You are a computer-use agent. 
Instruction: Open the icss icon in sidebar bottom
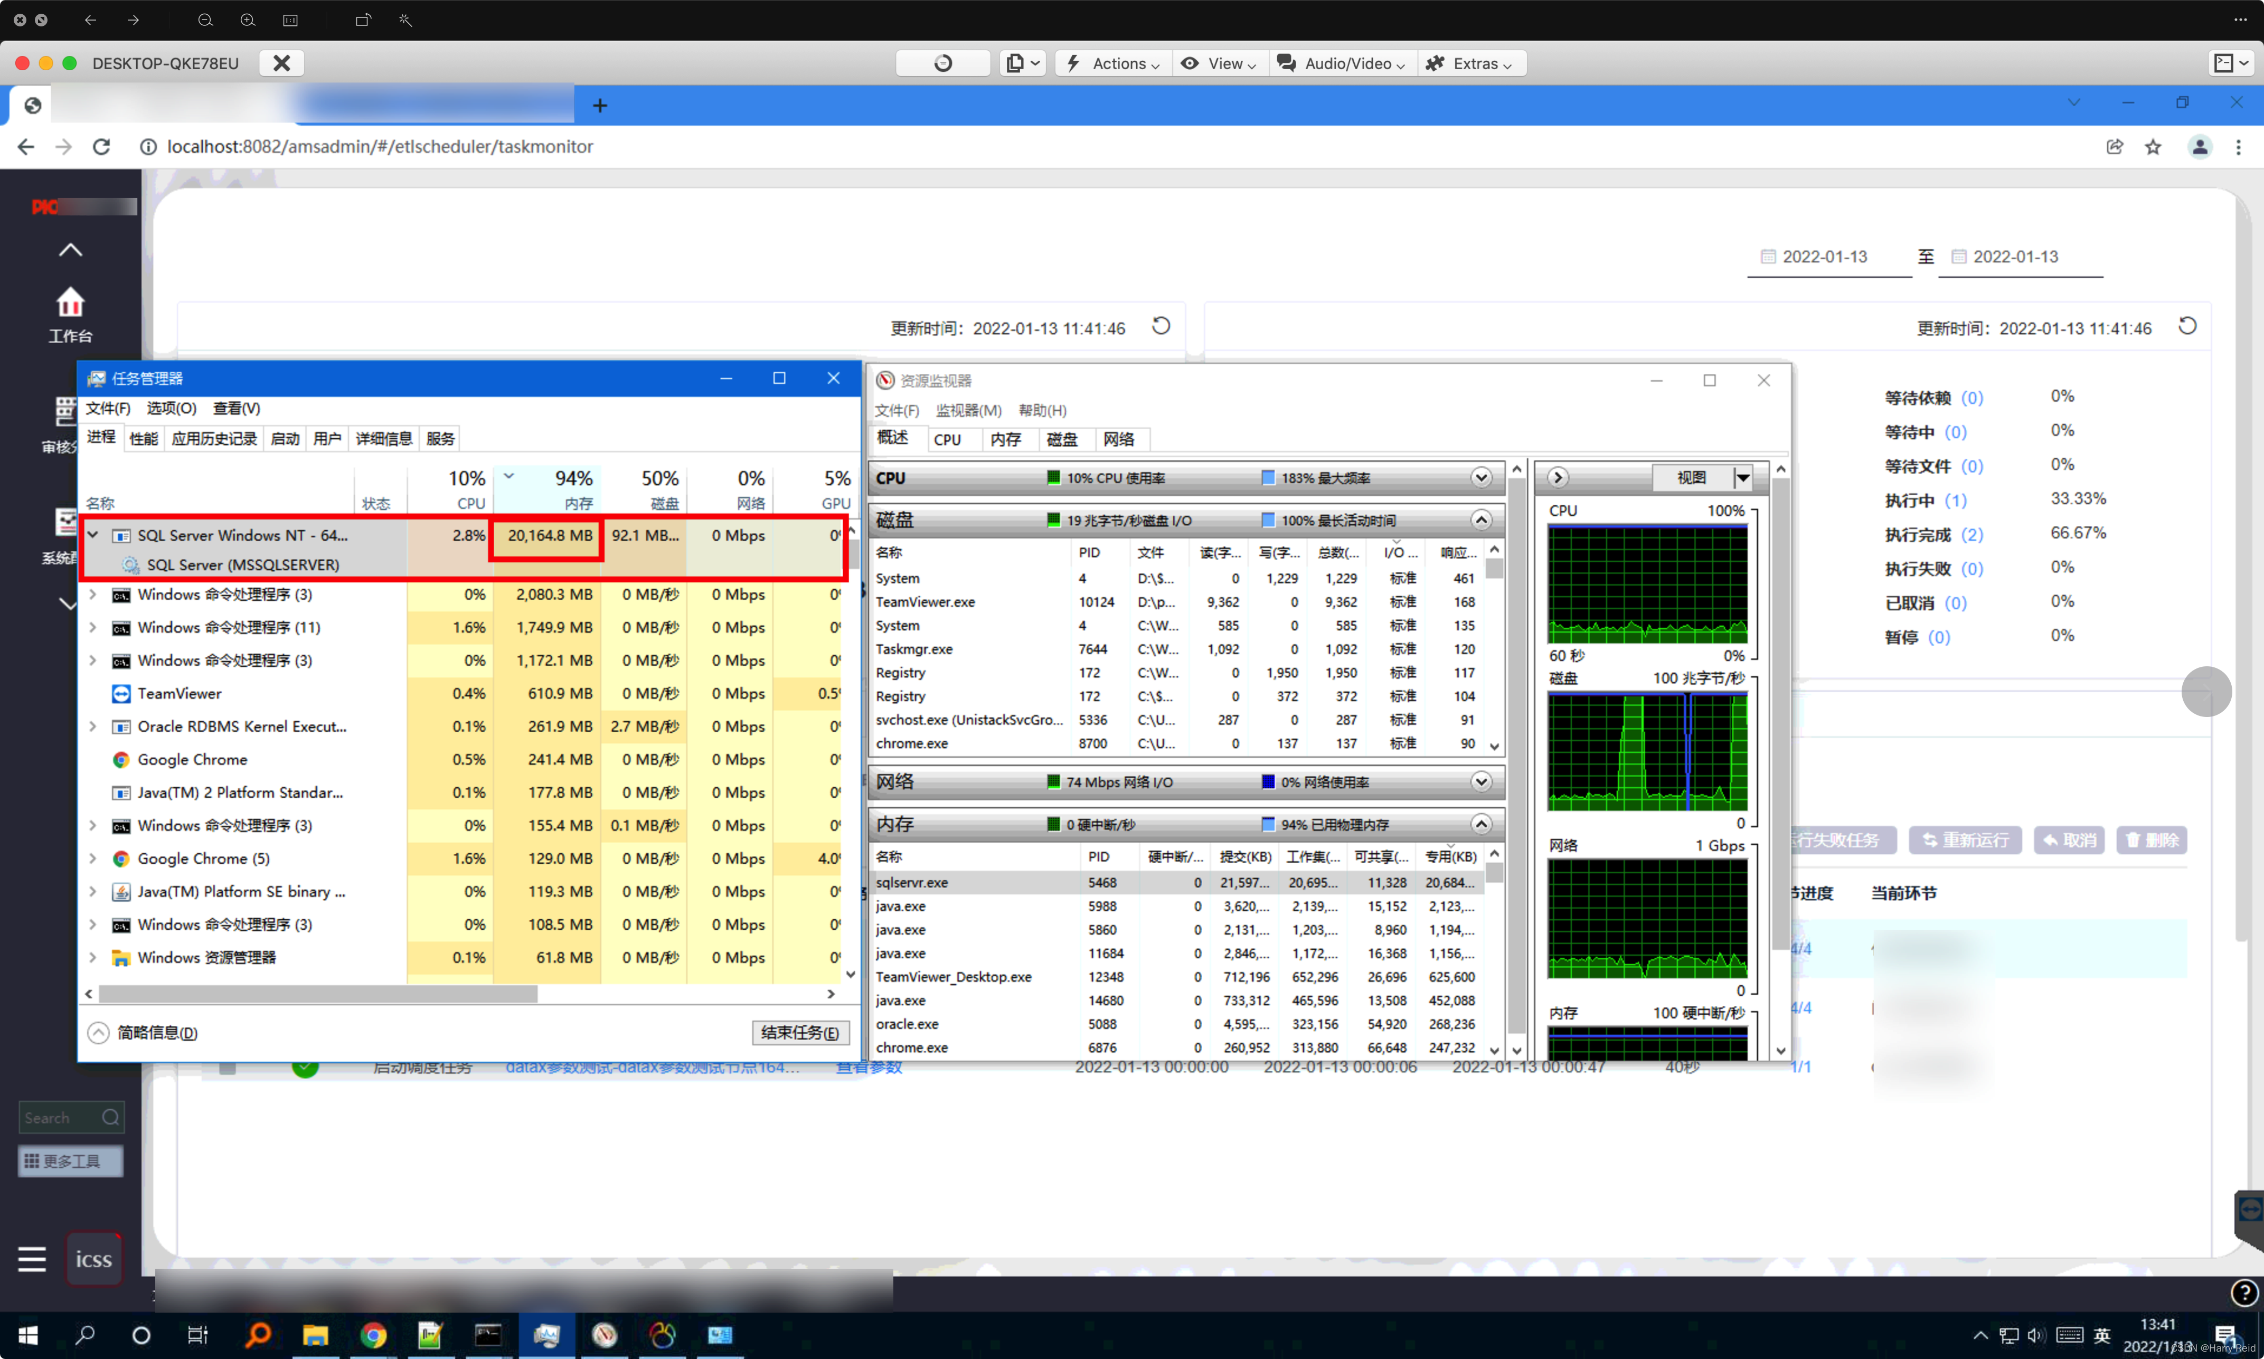(x=93, y=1259)
